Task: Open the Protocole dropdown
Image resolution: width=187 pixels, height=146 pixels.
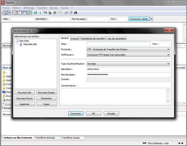Action: click(128, 49)
